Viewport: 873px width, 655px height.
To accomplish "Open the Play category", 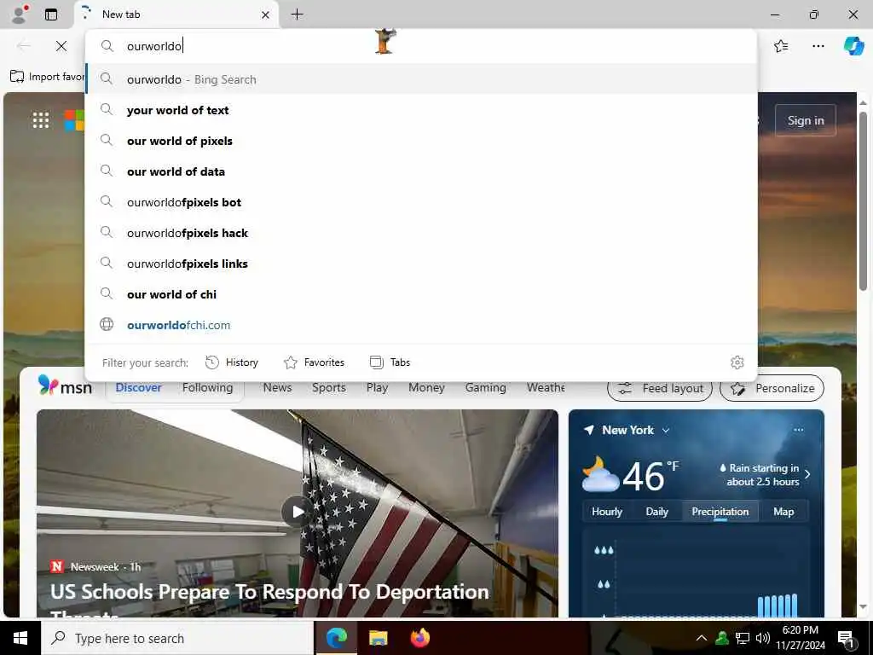I will click(377, 388).
